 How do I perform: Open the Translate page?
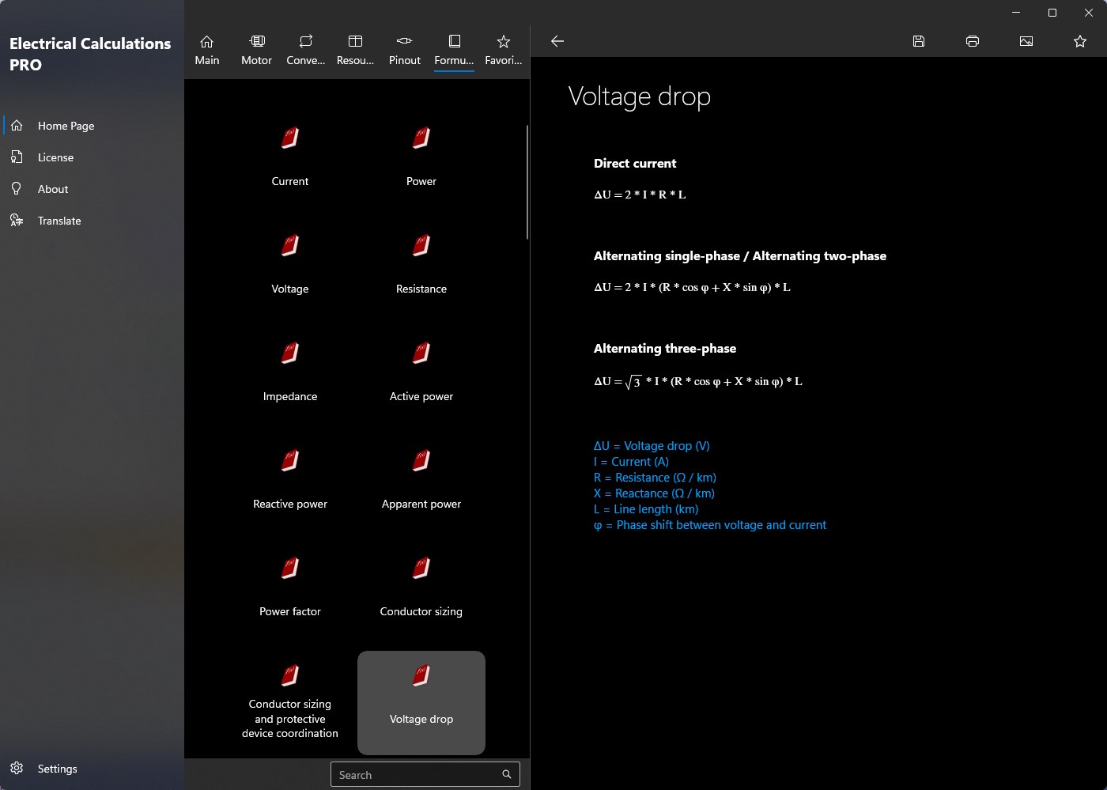point(93,221)
